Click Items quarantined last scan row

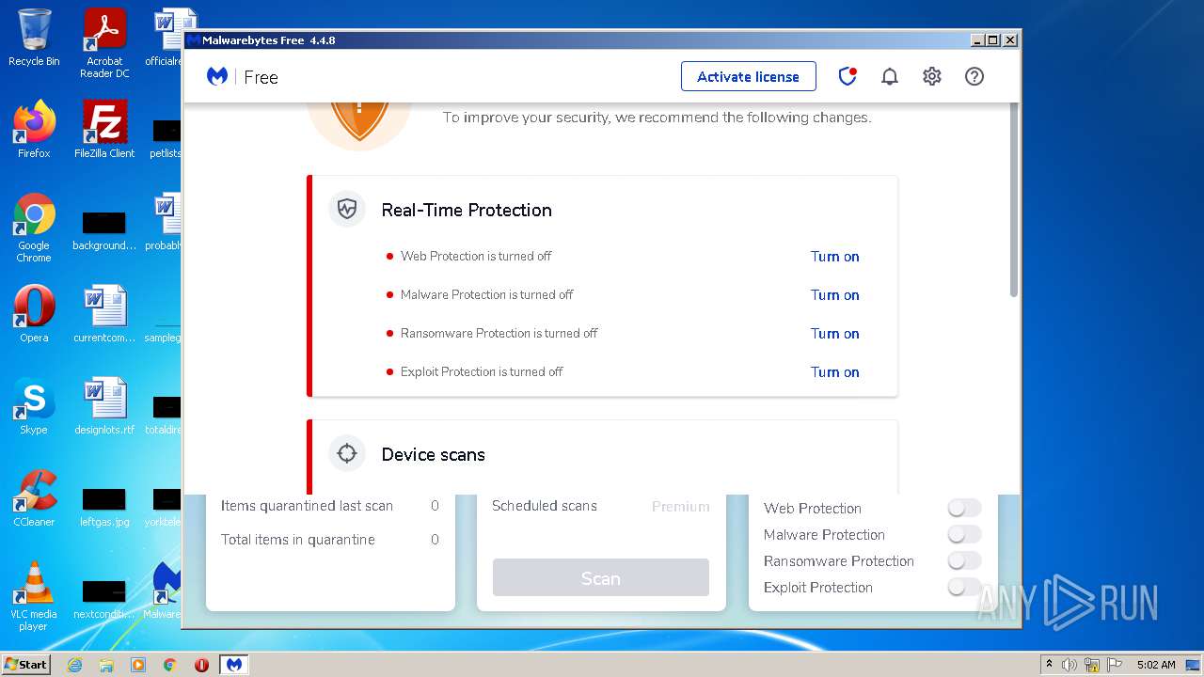tap(330, 506)
